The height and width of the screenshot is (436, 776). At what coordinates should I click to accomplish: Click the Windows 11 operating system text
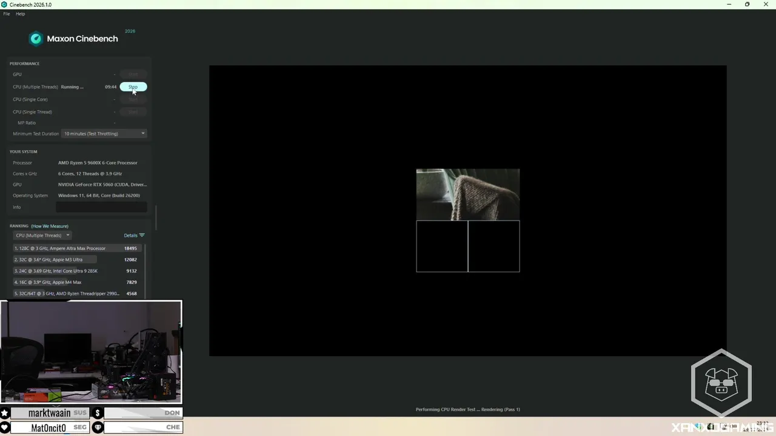click(99, 196)
